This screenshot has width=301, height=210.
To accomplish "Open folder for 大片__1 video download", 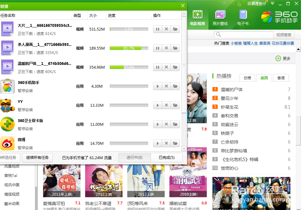I will [x=175, y=29].
